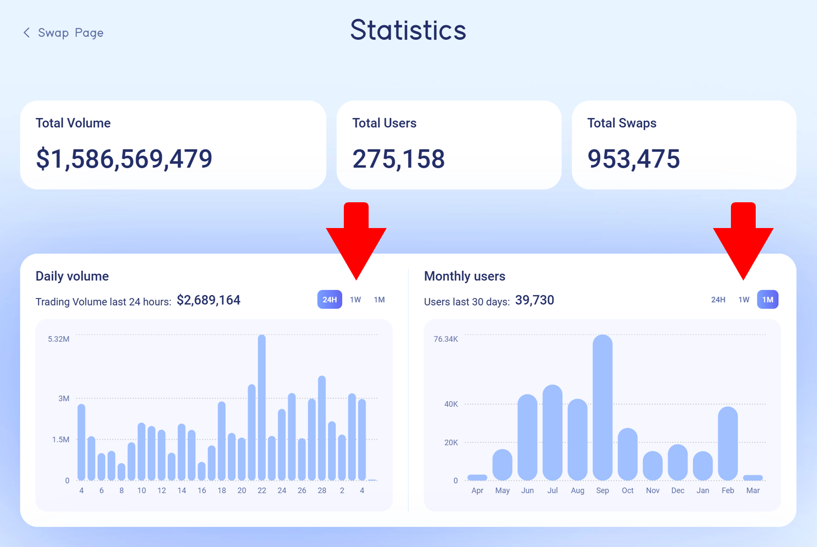The width and height of the screenshot is (817, 547).
Task: Click the day 28 bar in Daily volume
Action: click(321, 428)
